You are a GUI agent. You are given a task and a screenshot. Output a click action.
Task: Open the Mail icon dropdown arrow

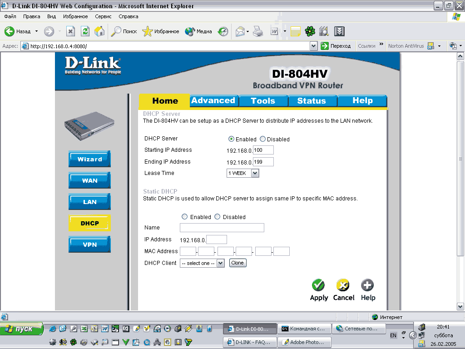pyautogui.click(x=247, y=31)
